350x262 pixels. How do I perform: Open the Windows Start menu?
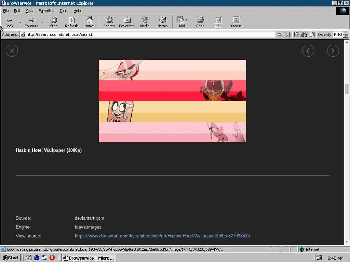click(11, 258)
